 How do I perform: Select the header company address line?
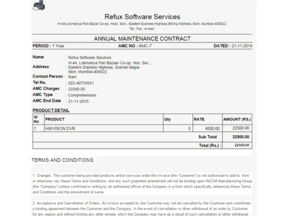[x=142, y=24]
